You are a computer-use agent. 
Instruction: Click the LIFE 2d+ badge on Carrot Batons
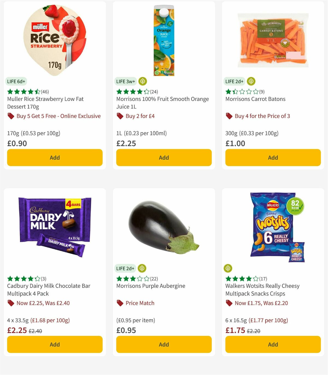click(x=234, y=81)
